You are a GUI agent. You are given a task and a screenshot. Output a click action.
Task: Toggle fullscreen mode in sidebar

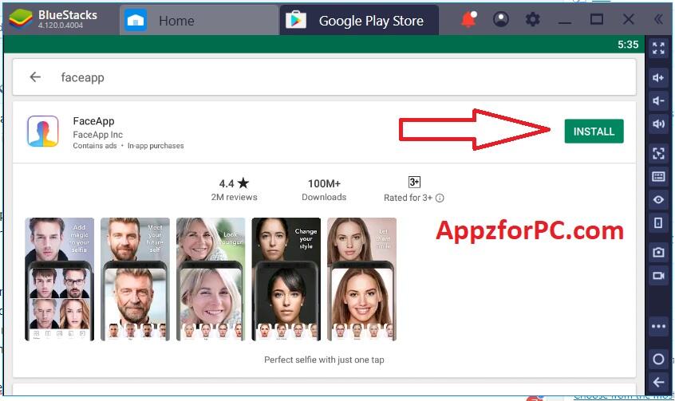pos(658,48)
